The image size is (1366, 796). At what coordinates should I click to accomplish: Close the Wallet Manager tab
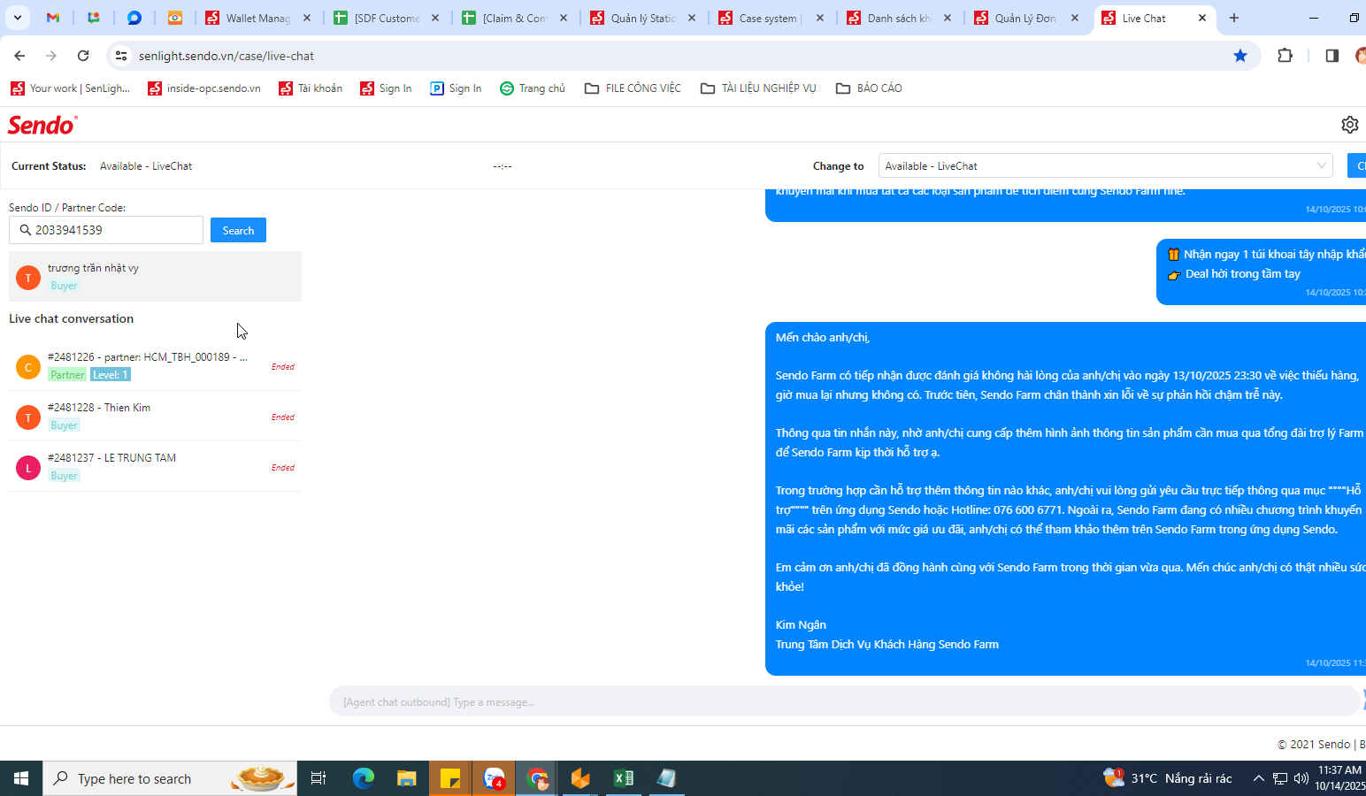tap(307, 18)
